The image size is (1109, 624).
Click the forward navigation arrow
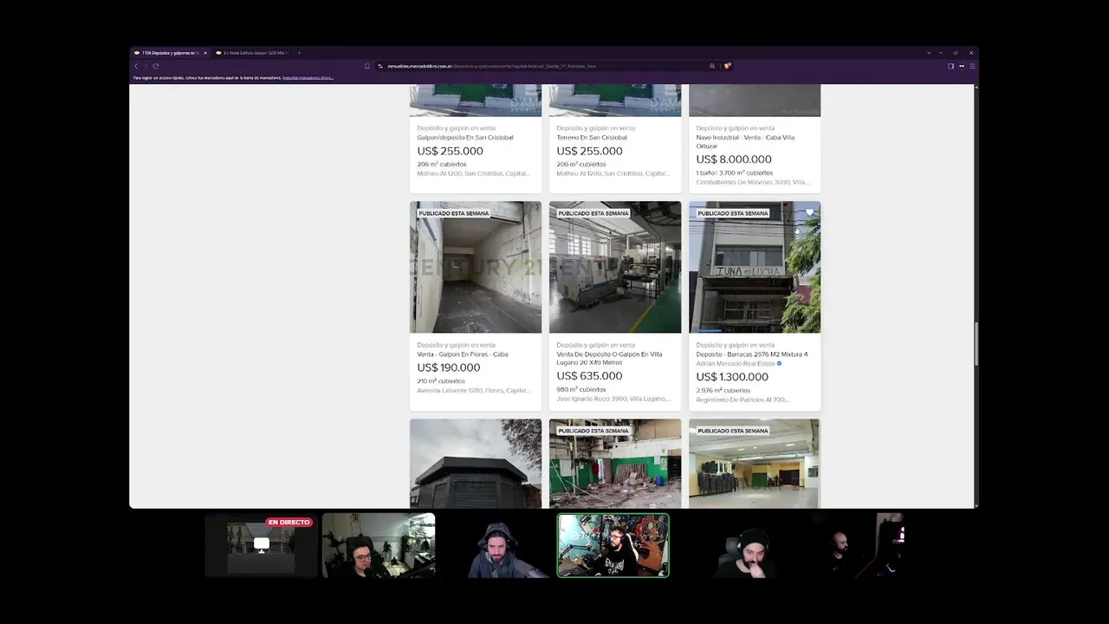pos(146,66)
